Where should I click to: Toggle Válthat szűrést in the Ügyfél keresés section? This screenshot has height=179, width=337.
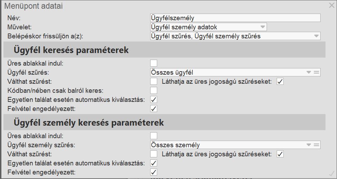pos(154,81)
